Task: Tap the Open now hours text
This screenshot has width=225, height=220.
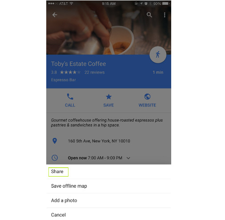Action: [x=95, y=158]
